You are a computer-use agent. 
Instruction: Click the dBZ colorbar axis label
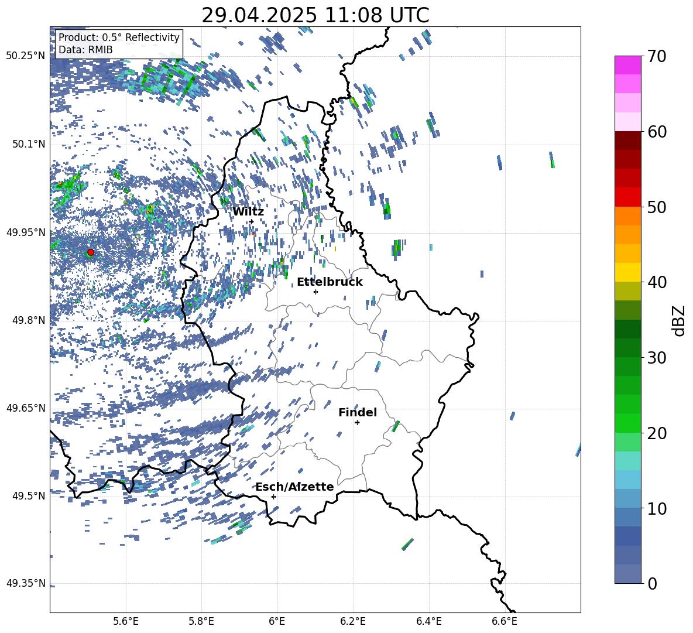coord(679,320)
